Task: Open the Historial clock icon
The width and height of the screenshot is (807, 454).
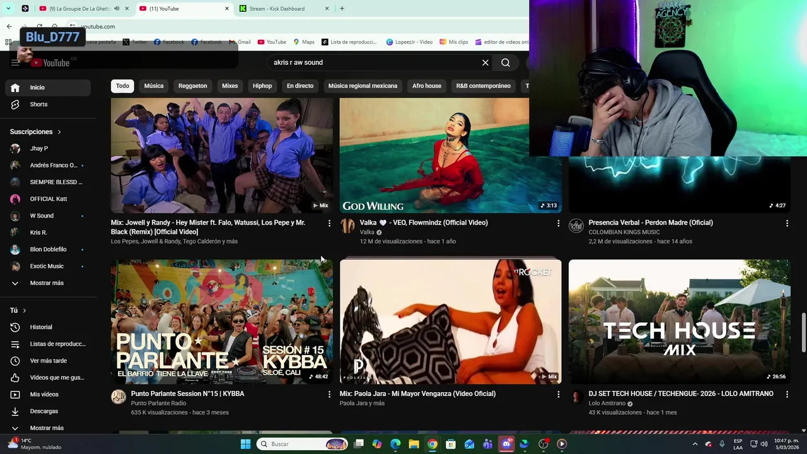Action: click(x=15, y=327)
